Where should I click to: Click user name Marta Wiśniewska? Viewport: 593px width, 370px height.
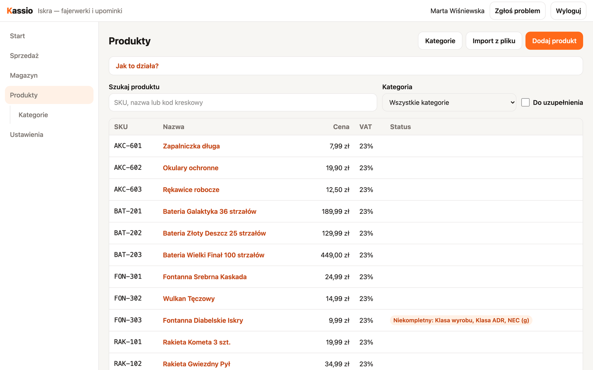click(457, 11)
